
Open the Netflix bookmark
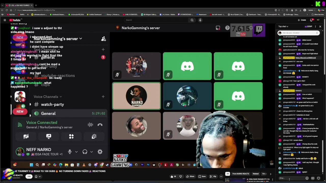(x=21, y=14)
